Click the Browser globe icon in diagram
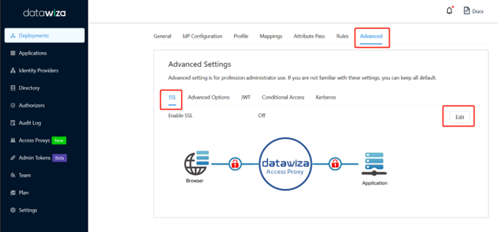 196,163
